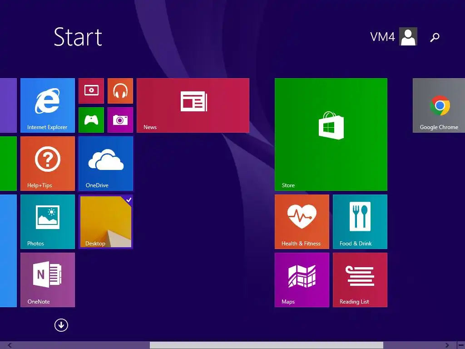Image resolution: width=465 pixels, height=349 pixels.
Task: Open the Store tile
Action: point(331,135)
